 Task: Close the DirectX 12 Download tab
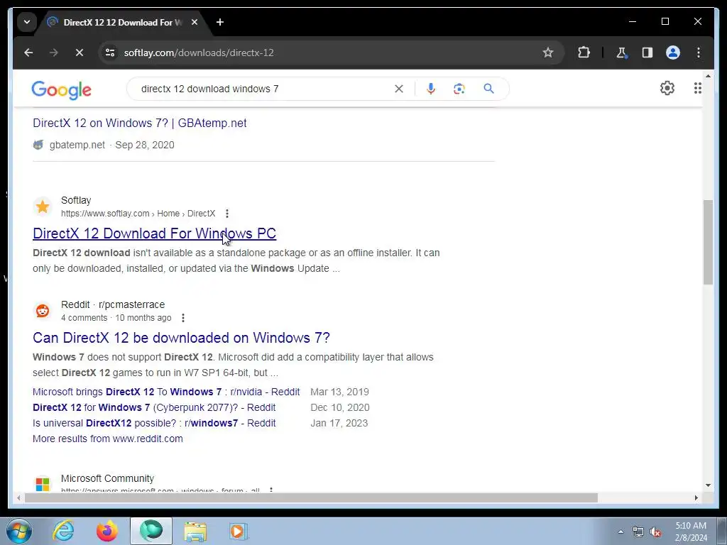195,22
